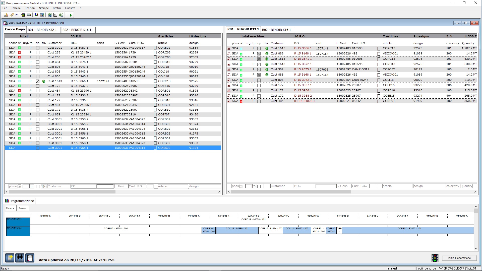Screen dimensions: 482x271
Task: Open the Gestioni menu
Action: coord(30,8)
